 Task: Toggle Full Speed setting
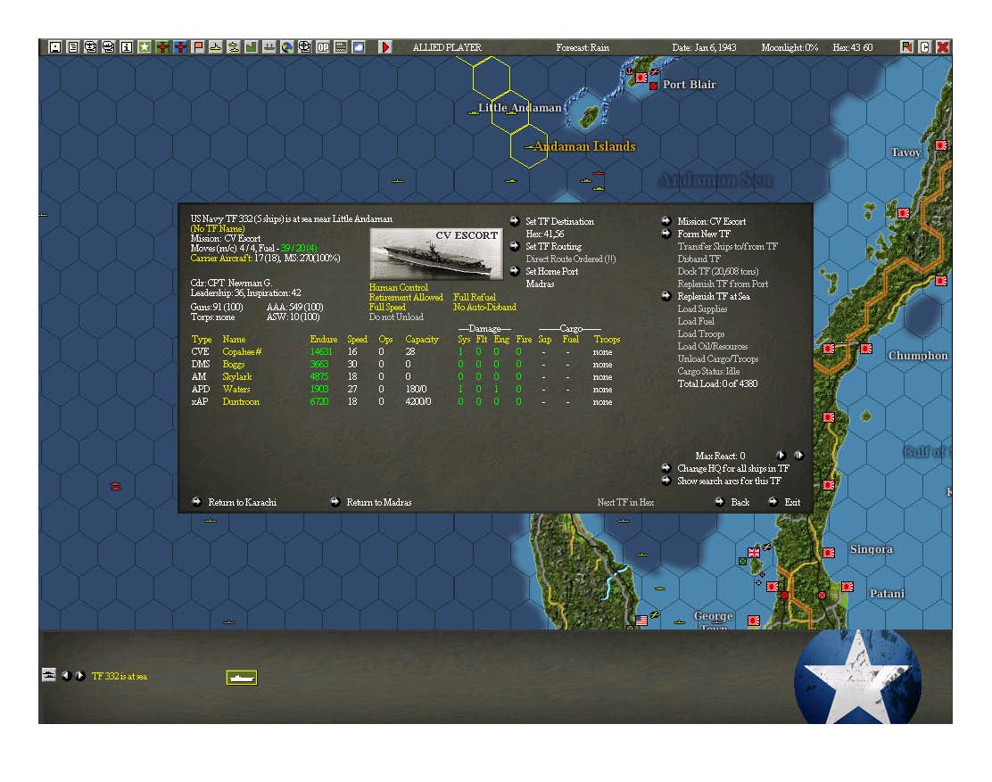(387, 308)
